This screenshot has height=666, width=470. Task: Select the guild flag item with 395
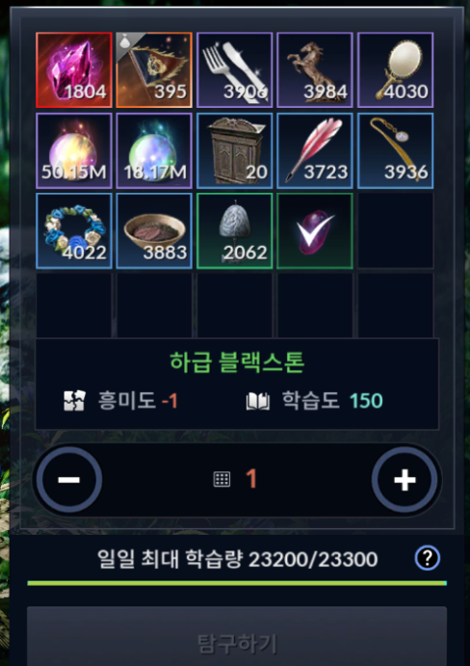(x=154, y=70)
